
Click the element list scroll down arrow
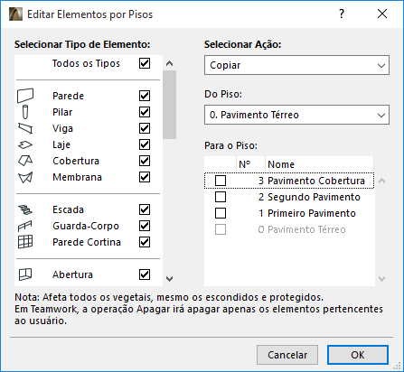[x=170, y=279]
